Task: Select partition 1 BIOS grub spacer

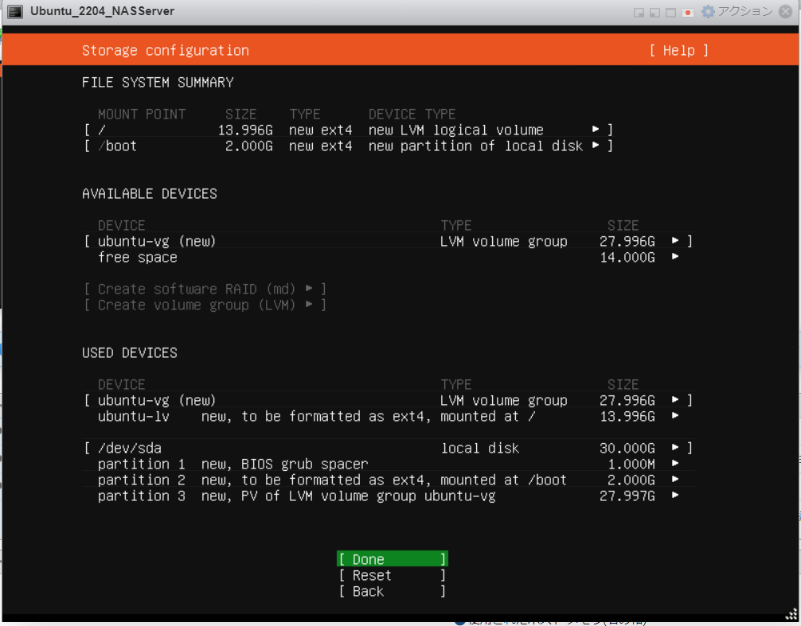Action: [388, 465]
